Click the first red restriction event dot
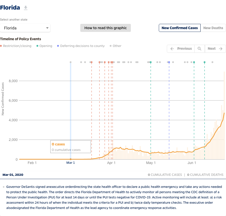The height and width of the screenshot is (216, 226). (91, 62)
